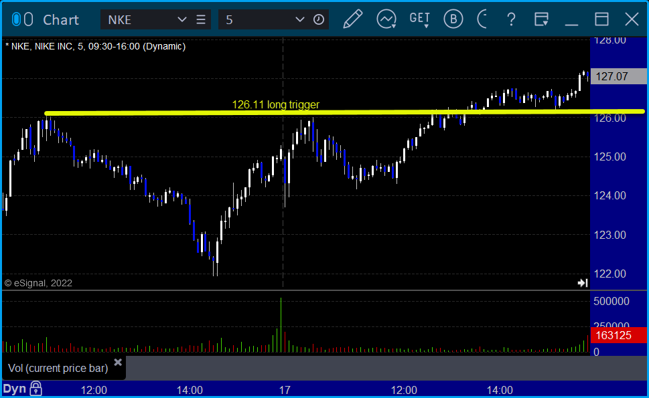Close the Vol (current price bar) study
This screenshot has width=649, height=398.
tap(118, 363)
